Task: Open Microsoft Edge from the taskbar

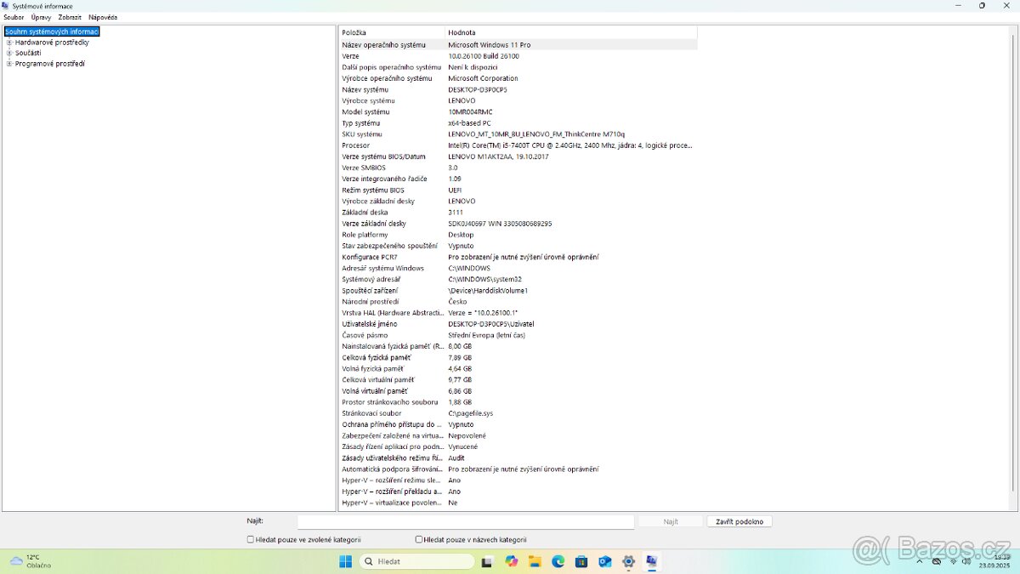Action: pos(558,561)
